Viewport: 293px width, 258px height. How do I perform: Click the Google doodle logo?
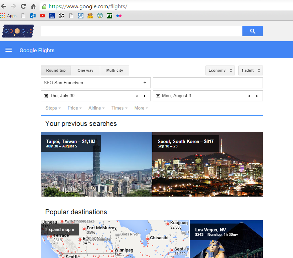click(x=18, y=31)
